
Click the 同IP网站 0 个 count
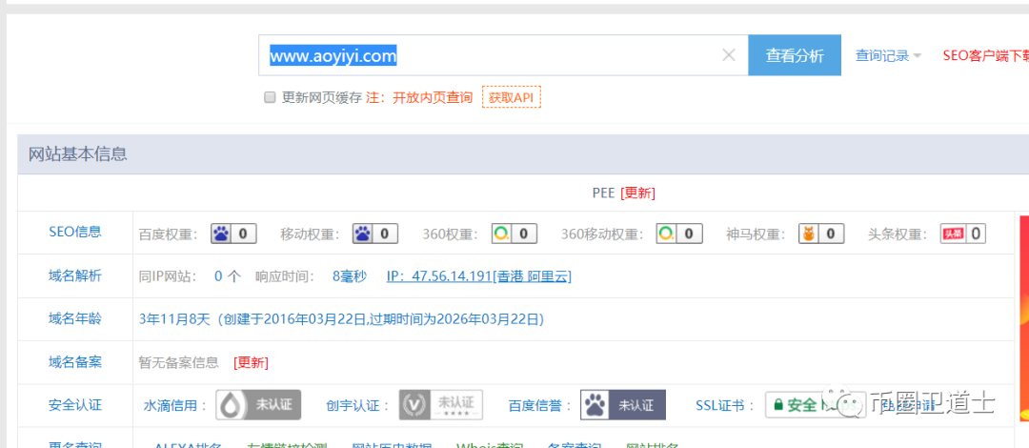tap(228, 276)
